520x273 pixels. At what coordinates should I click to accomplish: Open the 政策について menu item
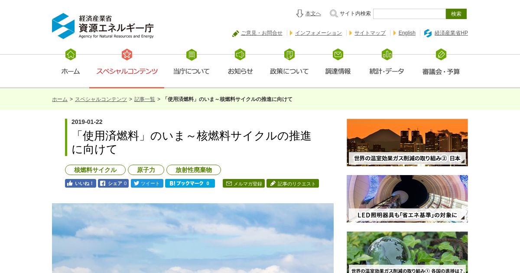289,71
